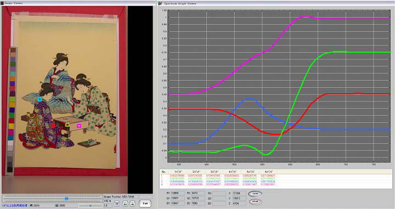The height and width of the screenshot is (209, 395).
Task: Click the red oval clear button
Action: click(255, 201)
